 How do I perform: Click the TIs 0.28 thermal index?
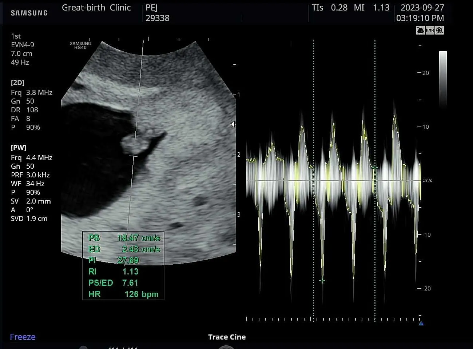coord(329,8)
